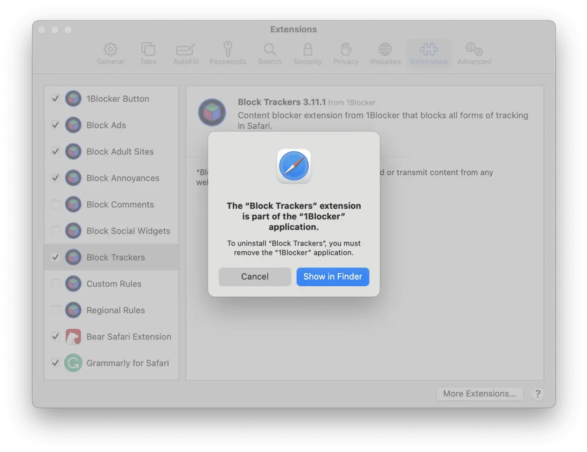Select the Block Social Widgets list item
The width and height of the screenshot is (587, 452).
click(128, 231)
